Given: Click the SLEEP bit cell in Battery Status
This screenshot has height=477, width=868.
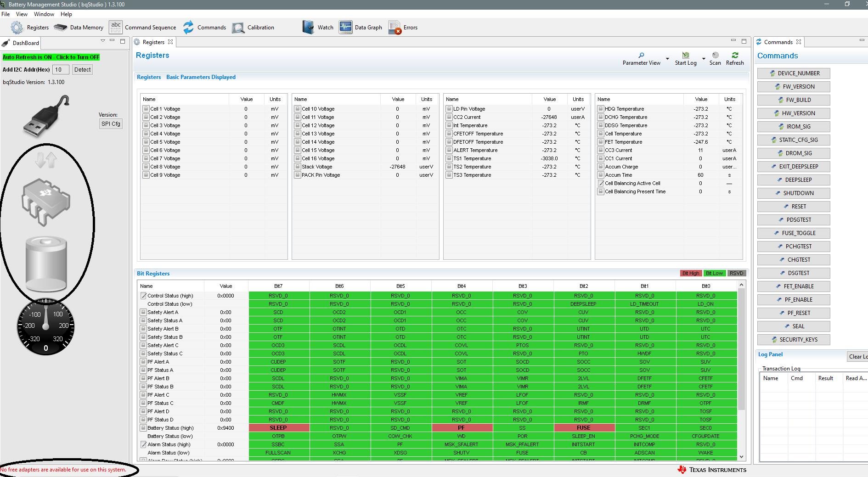Looking at the screenshot, I should (x=278, y=428).
